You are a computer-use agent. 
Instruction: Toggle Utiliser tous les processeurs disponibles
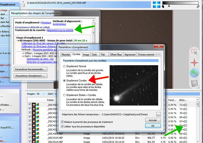click(62, 127)
